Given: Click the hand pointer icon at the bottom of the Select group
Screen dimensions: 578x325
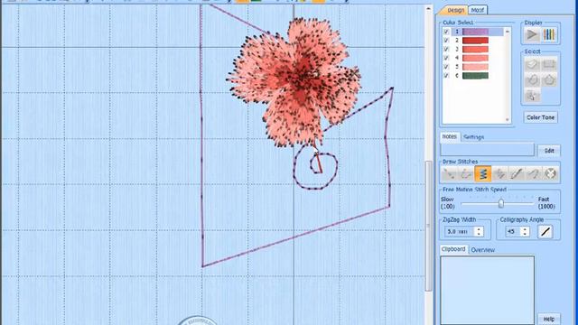Looking at the screenshot, I should (532, 96).
